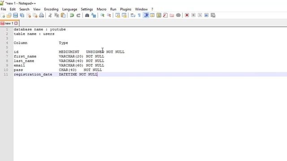
Task: Undo last edit with green arrow
Action: point(72,15)
